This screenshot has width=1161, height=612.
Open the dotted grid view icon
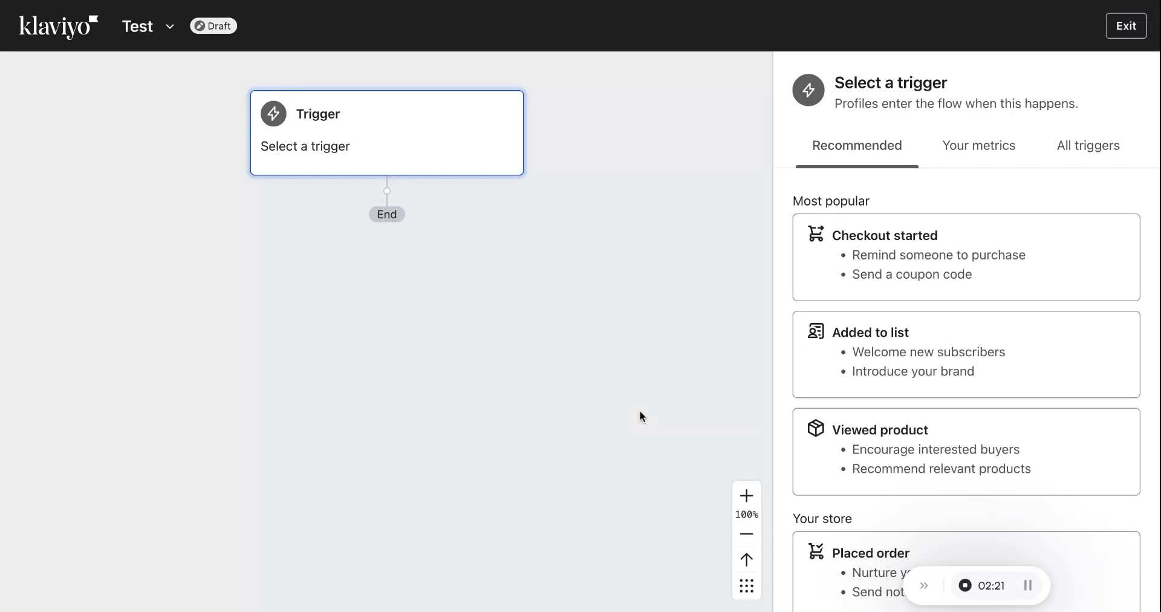tap(746, 585)
